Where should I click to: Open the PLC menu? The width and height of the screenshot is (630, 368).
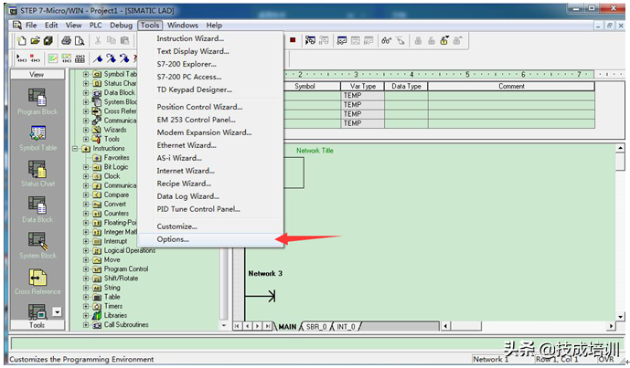coord(96,25)
